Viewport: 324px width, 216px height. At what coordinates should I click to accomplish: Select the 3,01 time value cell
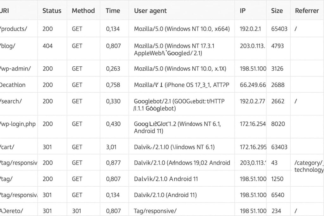[111, 147]
